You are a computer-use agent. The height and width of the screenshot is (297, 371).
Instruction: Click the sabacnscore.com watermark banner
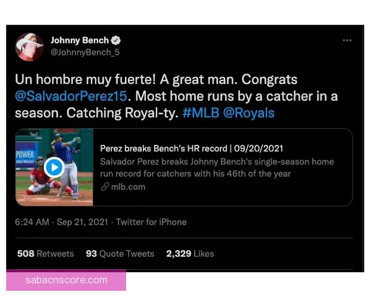[66, 280]
